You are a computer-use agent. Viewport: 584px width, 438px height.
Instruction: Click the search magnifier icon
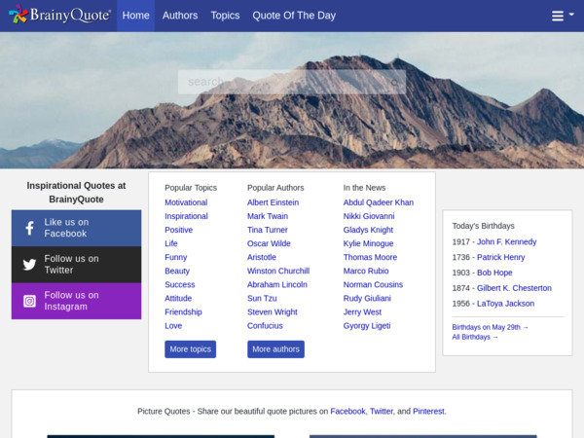point(395,83)
